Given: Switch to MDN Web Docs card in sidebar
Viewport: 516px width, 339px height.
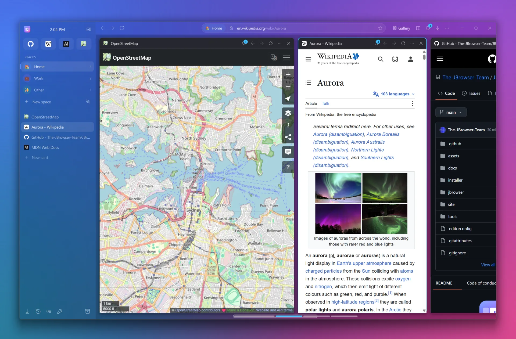Looking at the screenshot, I should point(57,147).
